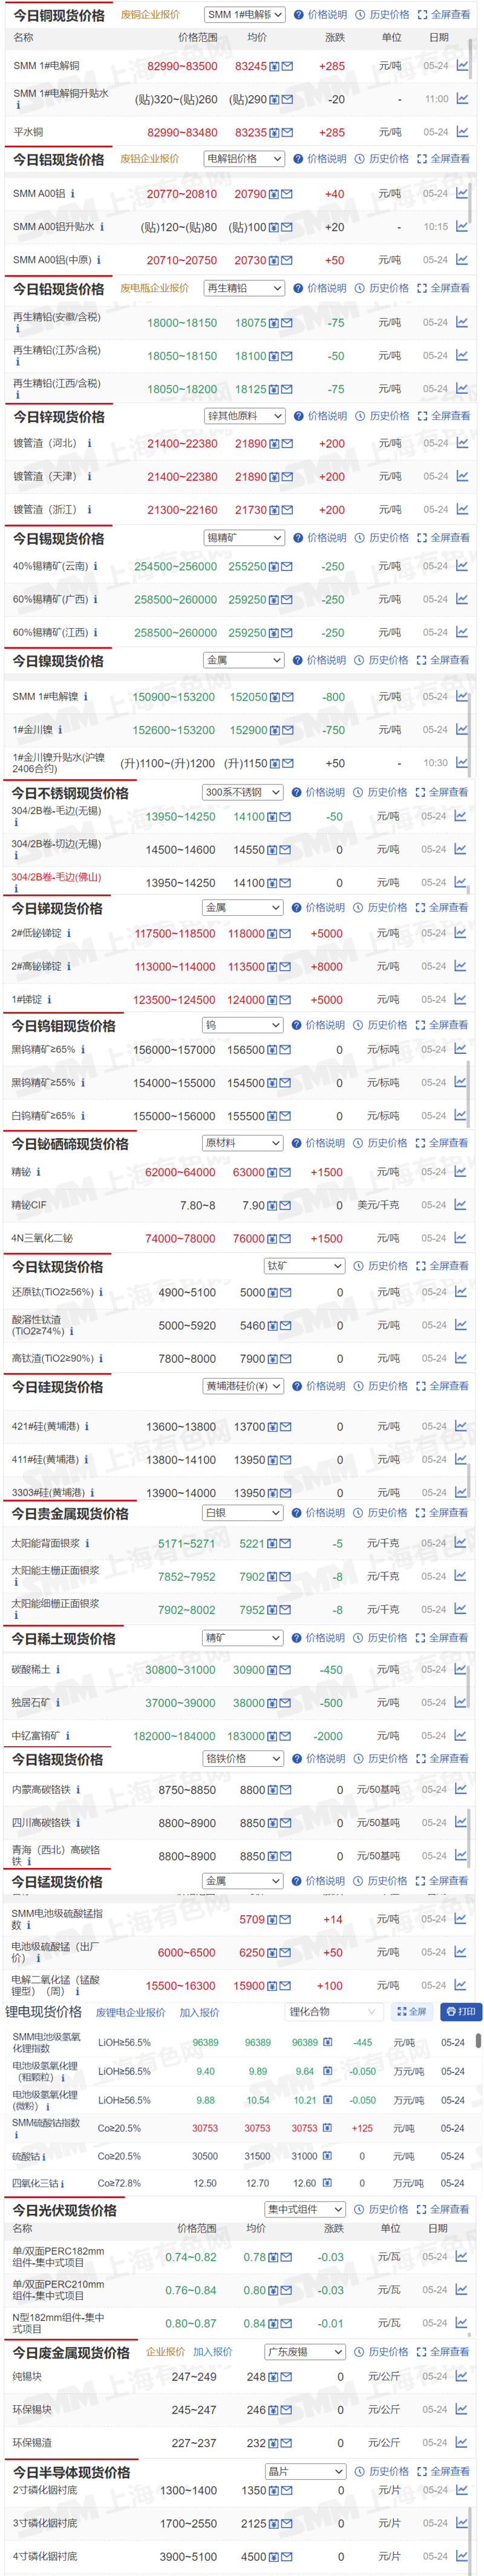
Task: Open trend chart for 镀管渣（河北）row
Action: coord(462,443)
